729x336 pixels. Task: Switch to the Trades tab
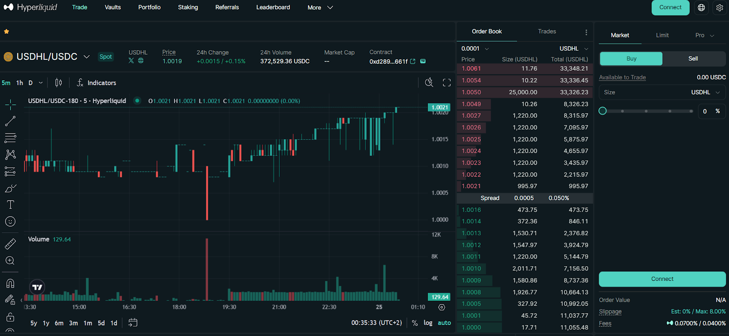547,31
